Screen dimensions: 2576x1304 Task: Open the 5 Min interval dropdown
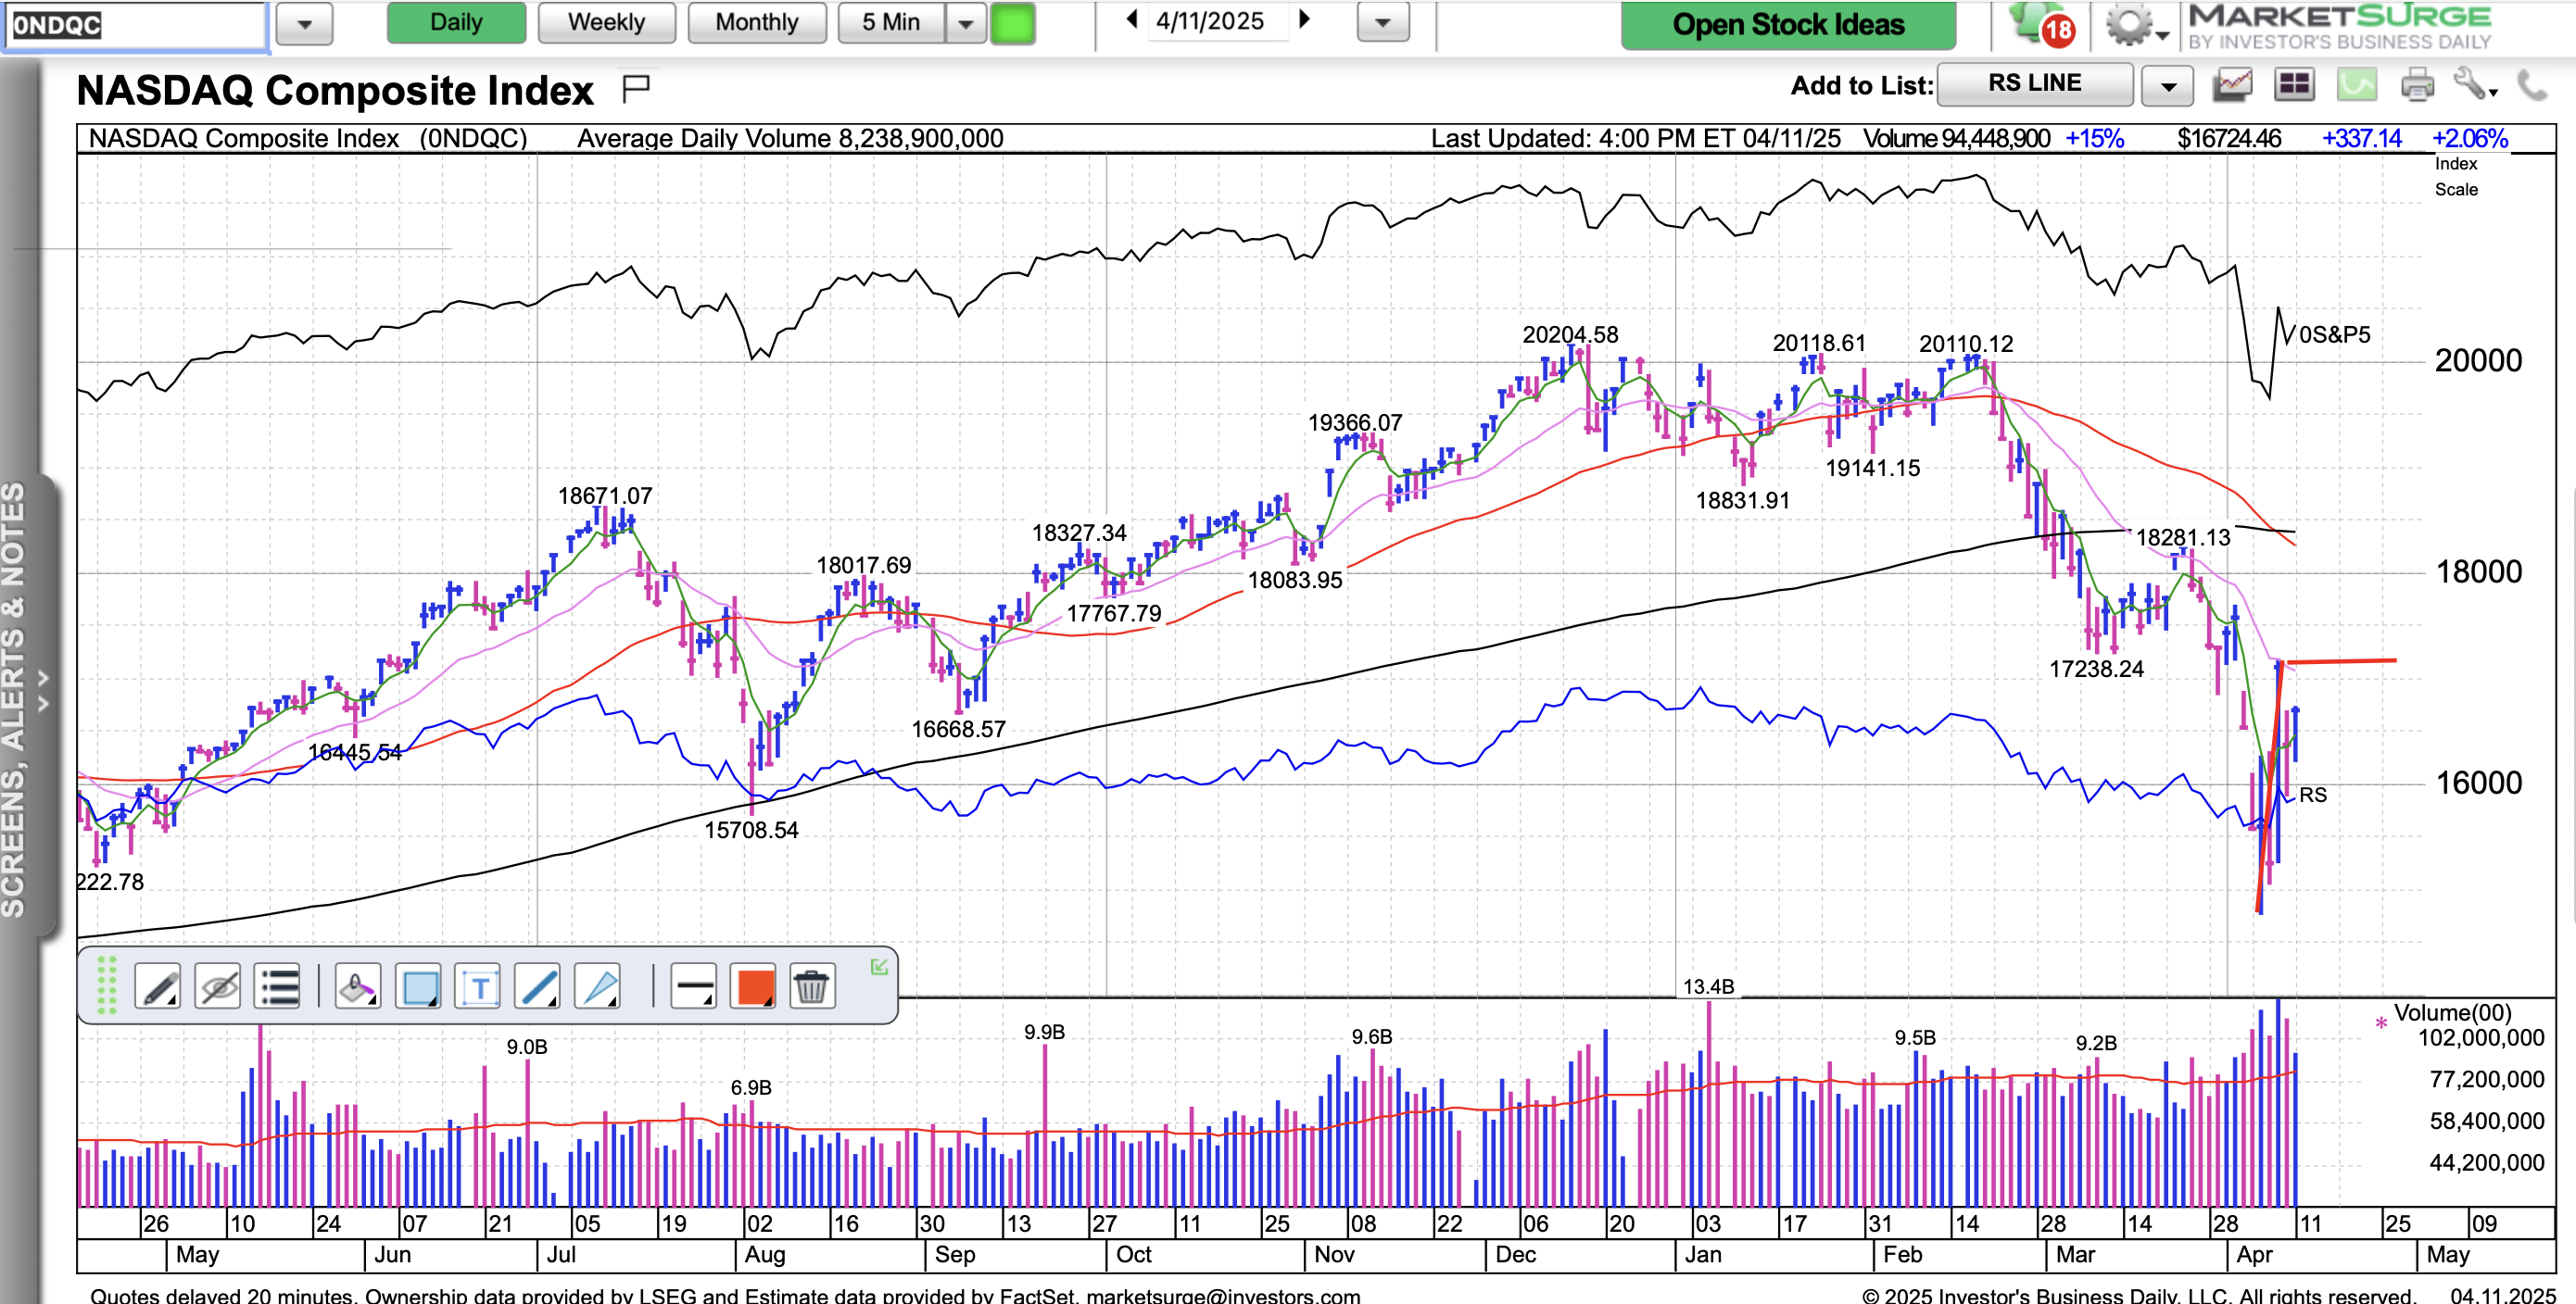pyautogui.click(x=966, y=23)
